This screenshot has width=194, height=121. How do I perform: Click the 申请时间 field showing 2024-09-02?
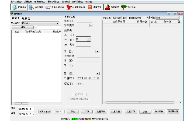point(88,78)
